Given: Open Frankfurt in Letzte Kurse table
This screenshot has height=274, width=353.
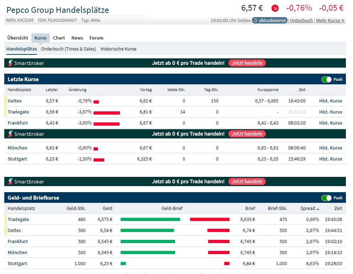Looking at the screenshot, I should (18, 123).
